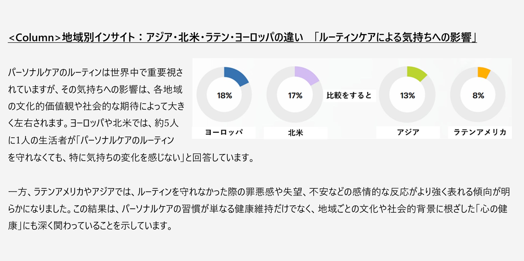Select the 13% Asia donut chart
524x261 pixels.
point(407,95)
